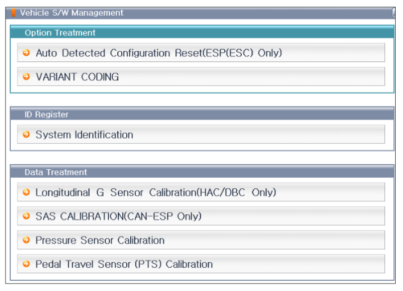Select the ID Register section header
Screen dimensions: 403x291
pyautogui.click(x=202, y=114)
